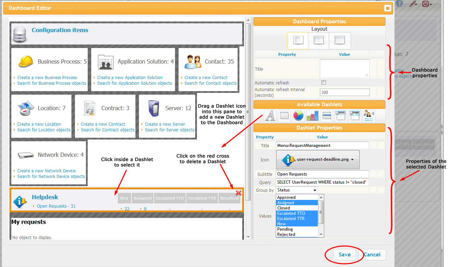Select the text dashlet in Available Dashlets
The image size is (454, 267).
coord(270,115)
